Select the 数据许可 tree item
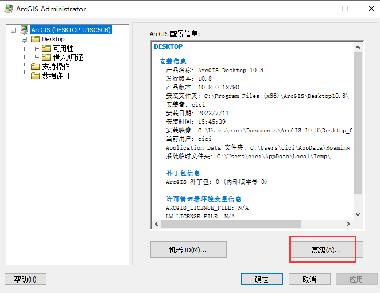 coord(56,76)
